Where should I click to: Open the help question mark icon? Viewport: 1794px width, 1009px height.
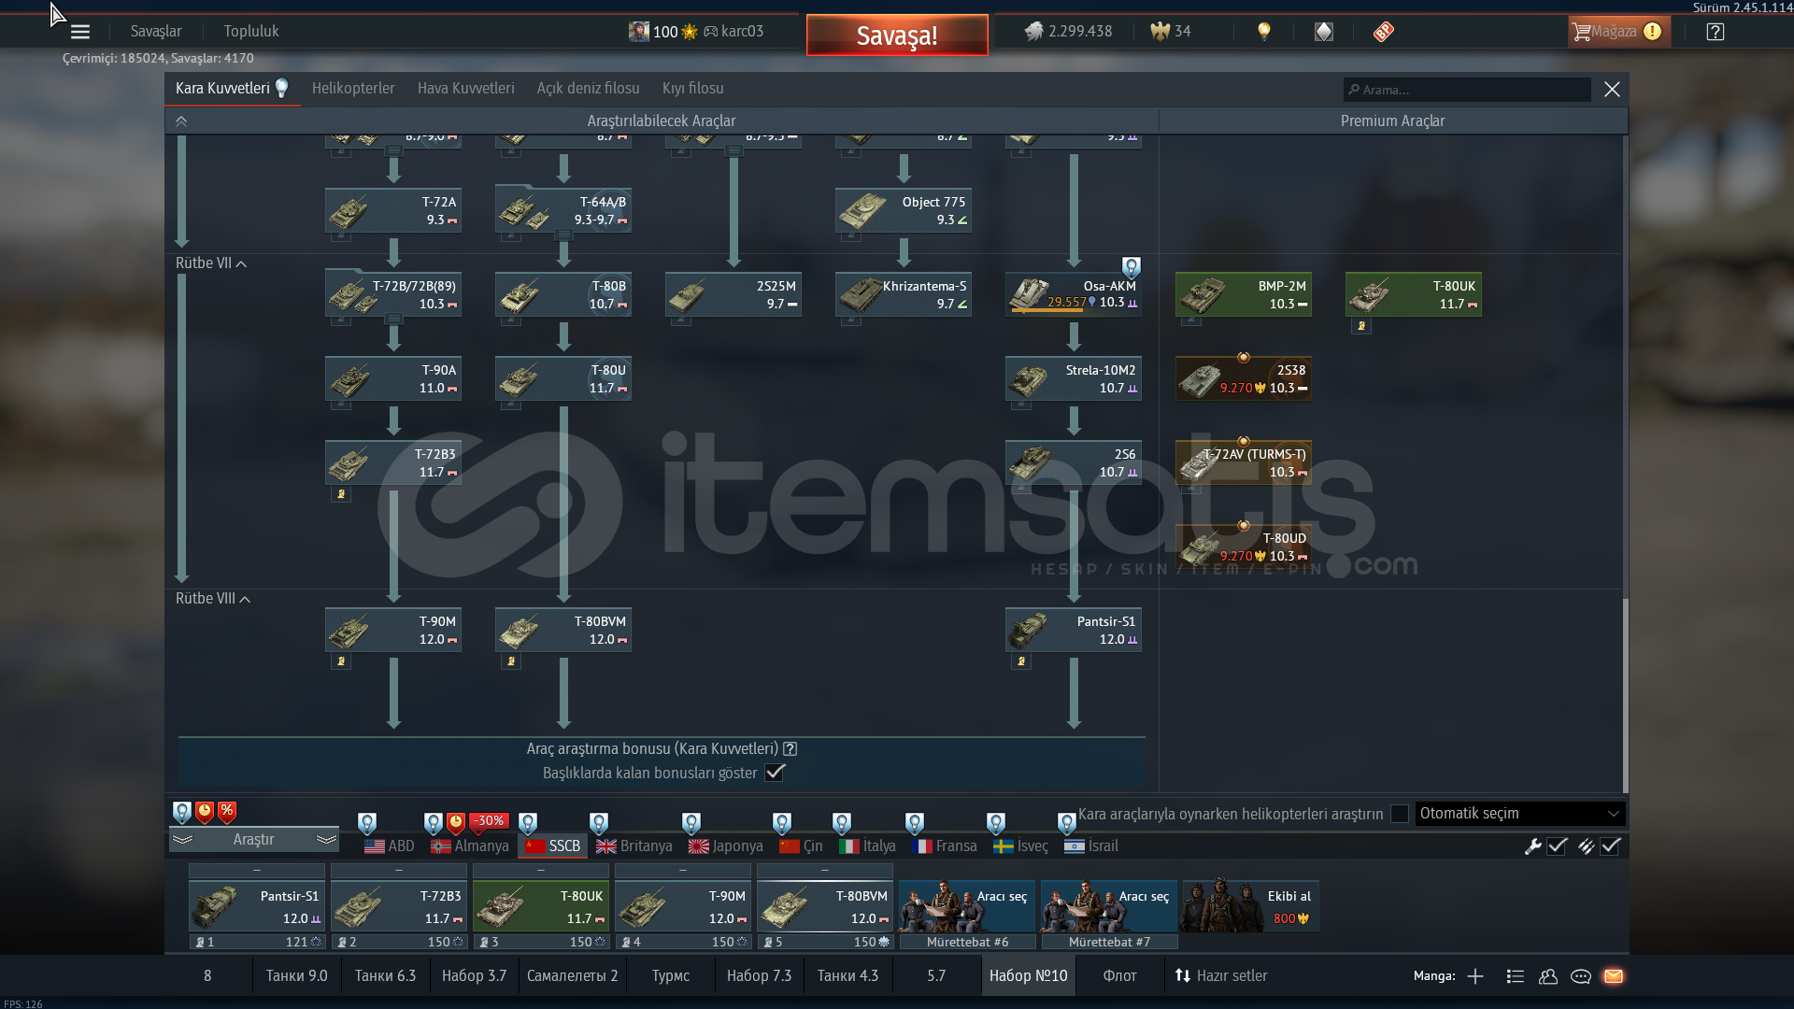[x=1716, y=32]
